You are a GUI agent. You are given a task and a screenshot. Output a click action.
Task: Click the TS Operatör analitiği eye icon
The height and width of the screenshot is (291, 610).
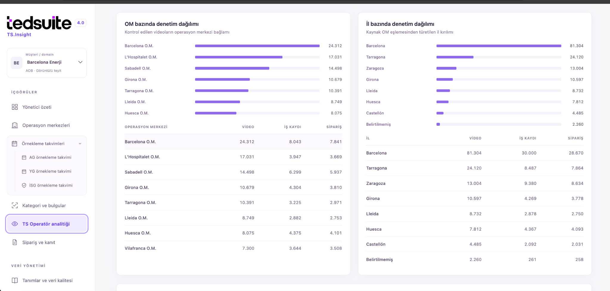tap(15, 224)
